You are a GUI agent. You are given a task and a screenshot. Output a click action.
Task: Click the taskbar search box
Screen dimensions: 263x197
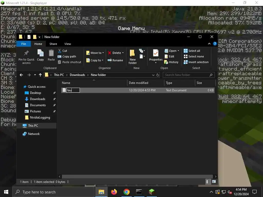pos(54,192)
